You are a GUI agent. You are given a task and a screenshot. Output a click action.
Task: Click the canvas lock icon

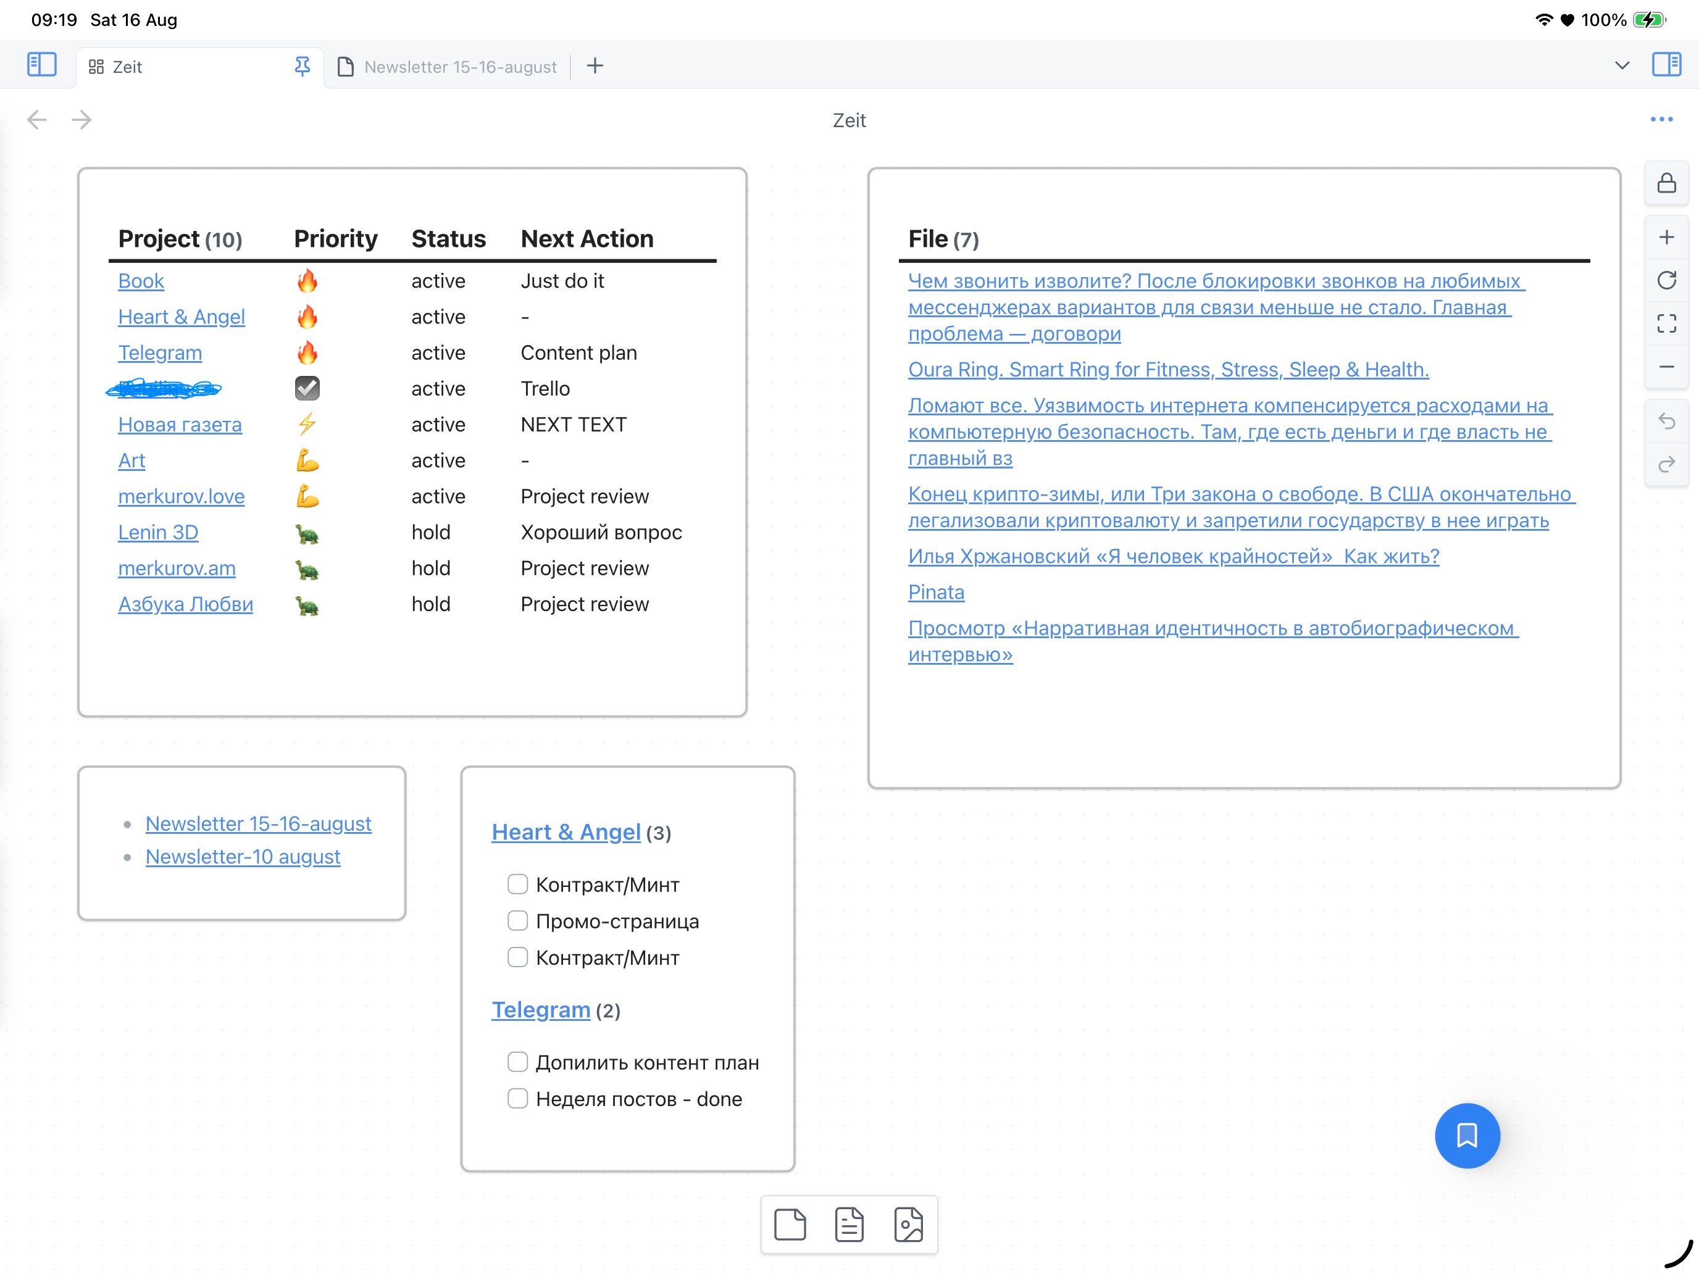click(1666, 183)
